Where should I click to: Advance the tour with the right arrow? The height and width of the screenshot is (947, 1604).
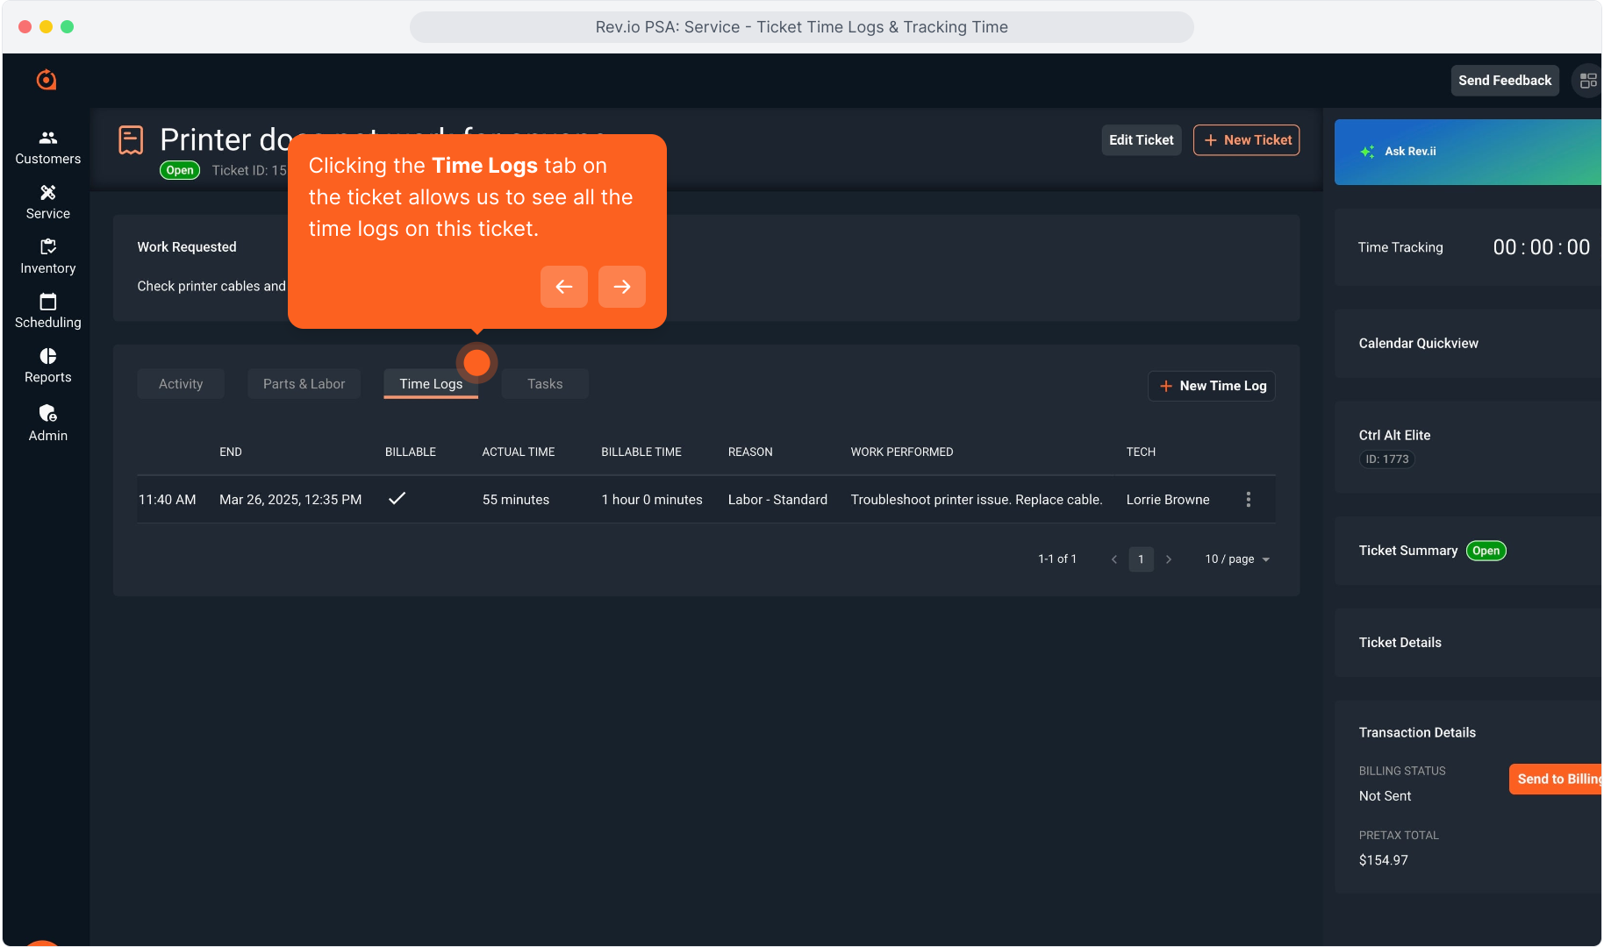pos(621,287)
